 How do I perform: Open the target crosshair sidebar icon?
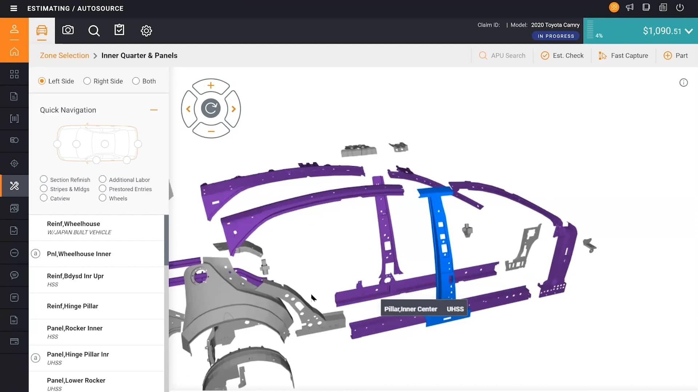coord(14,163)
